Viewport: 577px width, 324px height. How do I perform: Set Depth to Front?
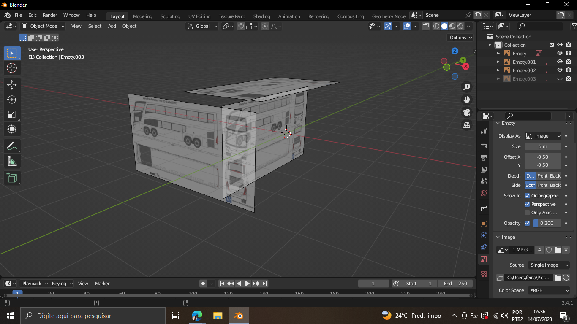point(542,176)
